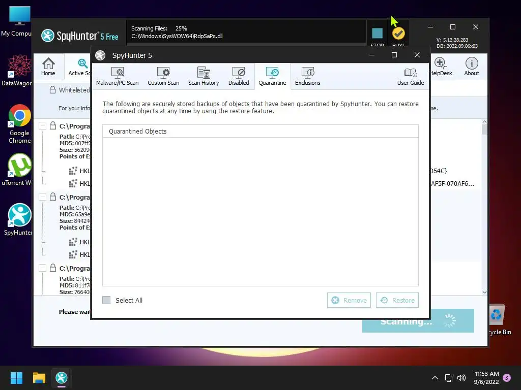Click scroll up arrow in results list
This screenshot has width=521, height=390.
coord(484,122)
